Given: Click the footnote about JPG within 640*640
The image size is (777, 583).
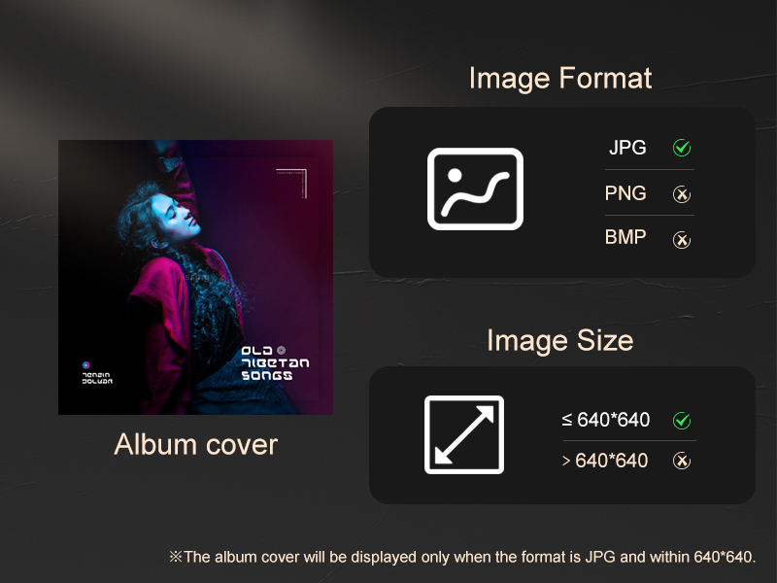Looking at the screenshot, I should click(x=462, y=557).
